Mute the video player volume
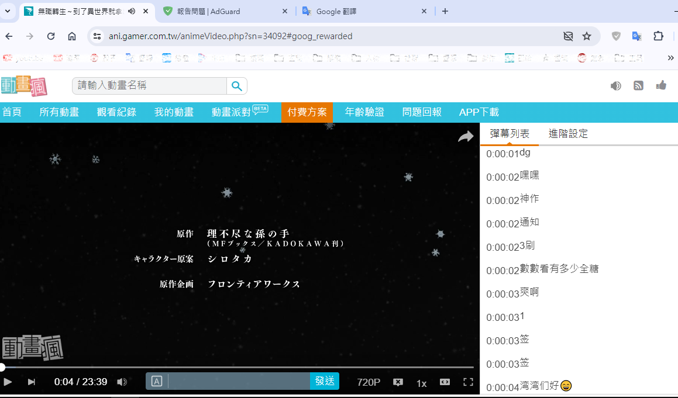The image size is (678, 398). (x=122, y=381)
